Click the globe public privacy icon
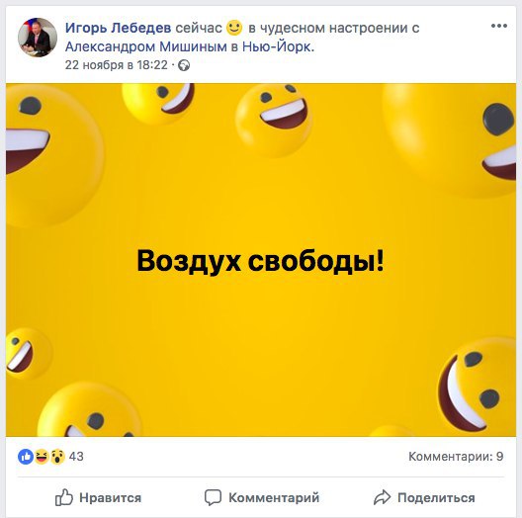Viewport: 522px width, 518px height. click(x=184, y=65)
